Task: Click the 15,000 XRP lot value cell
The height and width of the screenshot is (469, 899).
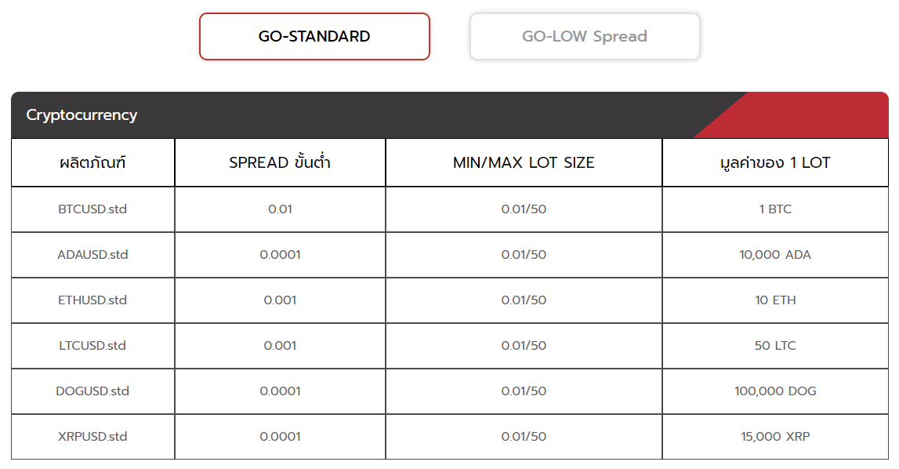Action: point(775,437)
